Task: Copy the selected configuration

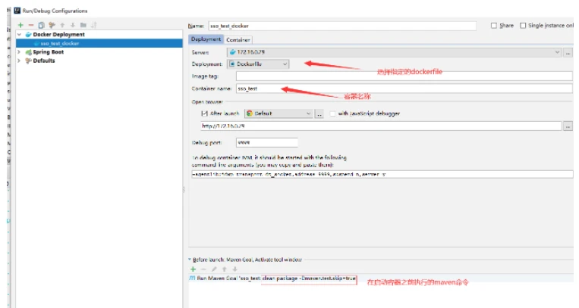Action: coord(41,25)
